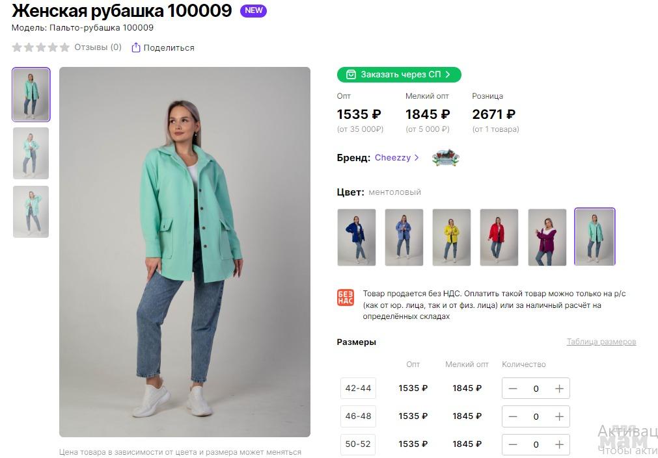Show the second product photo thumbnail

(x=31, y=153)
